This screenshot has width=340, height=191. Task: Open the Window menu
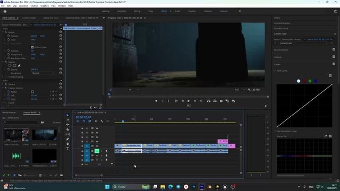(x=62, y=6)
